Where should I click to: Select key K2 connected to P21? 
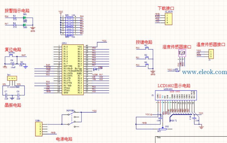[x=146, y=58]
